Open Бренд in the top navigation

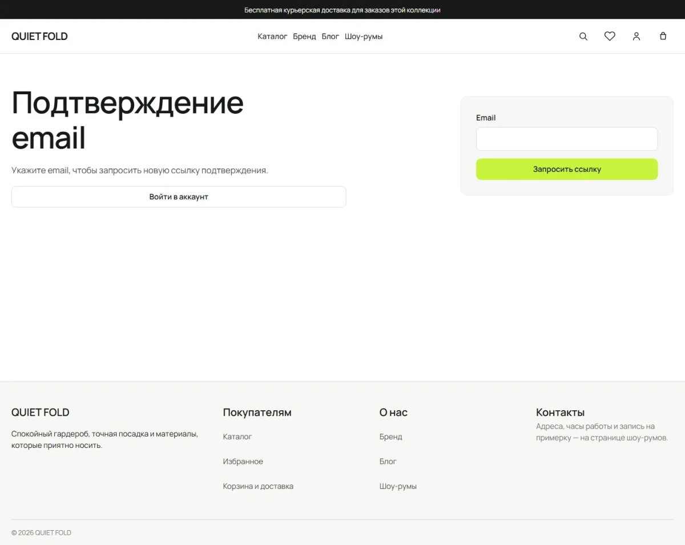[304, 36]
